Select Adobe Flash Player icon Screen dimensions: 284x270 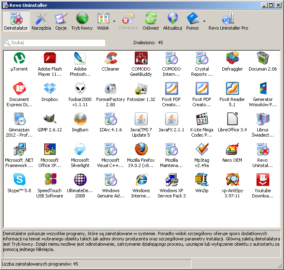(50, 58)
